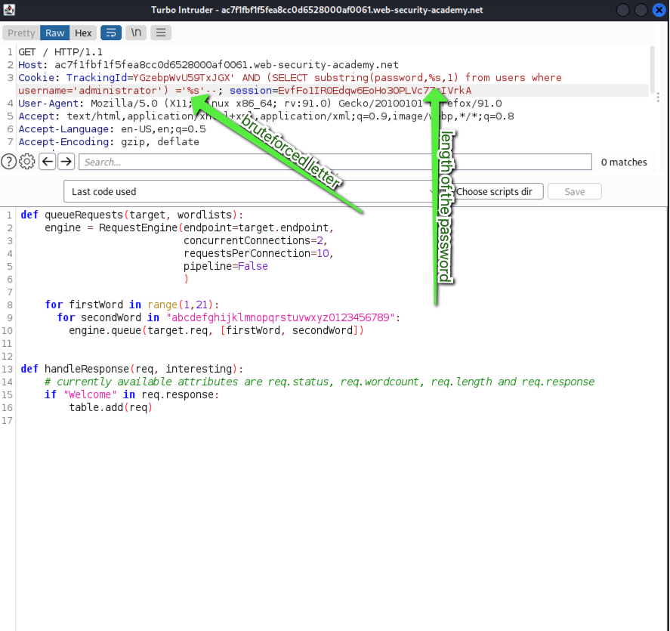Select the Raw view tab
The height and width of the screenshot is (631, 670).
pyautogui.click(x=54, y=33)
